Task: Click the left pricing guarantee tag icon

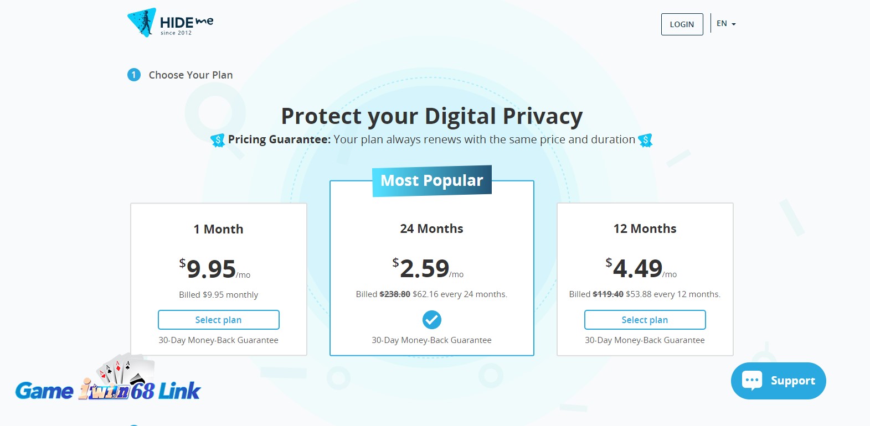Action: (x=218, y=140)
